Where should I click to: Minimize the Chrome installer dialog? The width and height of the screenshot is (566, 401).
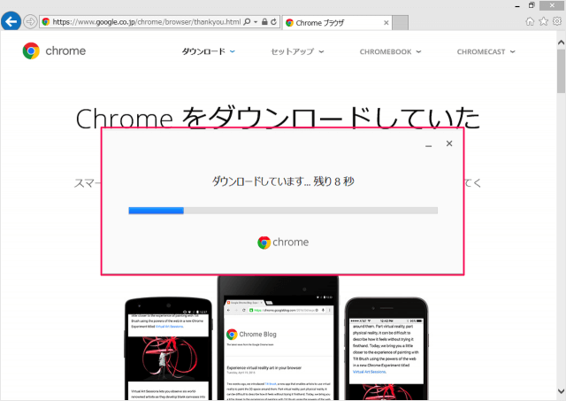[x=428, y=144]
